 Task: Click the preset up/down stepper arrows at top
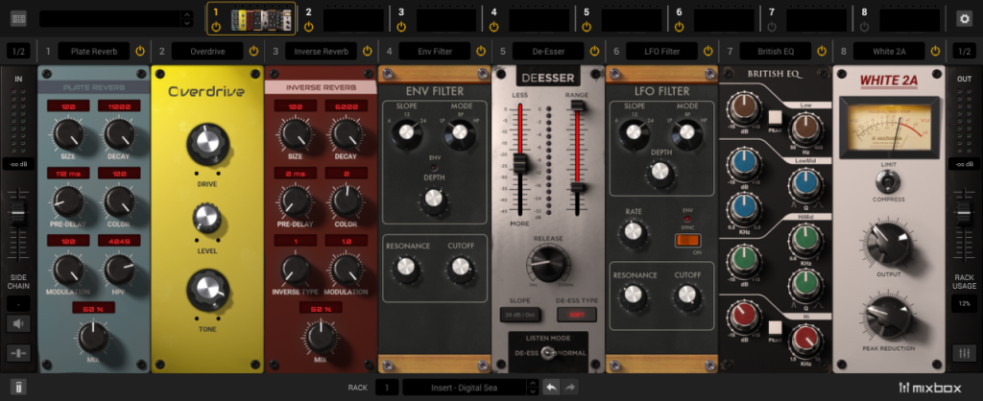click(186, 19)
